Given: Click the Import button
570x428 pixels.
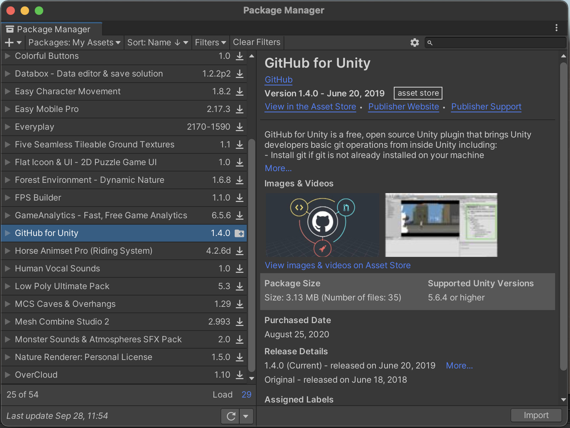Looking at the screenshot, I should [x=536, y=415].
